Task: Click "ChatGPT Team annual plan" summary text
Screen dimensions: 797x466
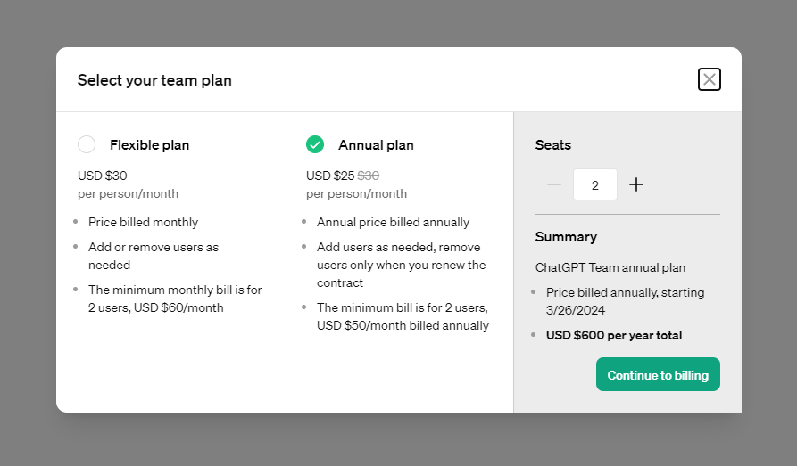Action: 610,266
